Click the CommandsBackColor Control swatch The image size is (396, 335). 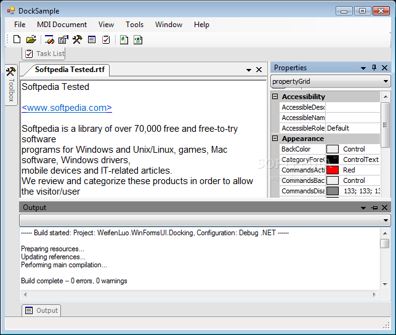coord(333,180)
